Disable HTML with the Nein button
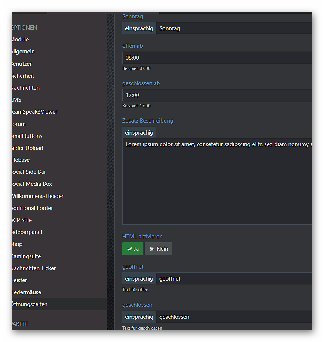The width and height of the screenshot is (324, 342). pyautogui.click(x=158, y=249)
